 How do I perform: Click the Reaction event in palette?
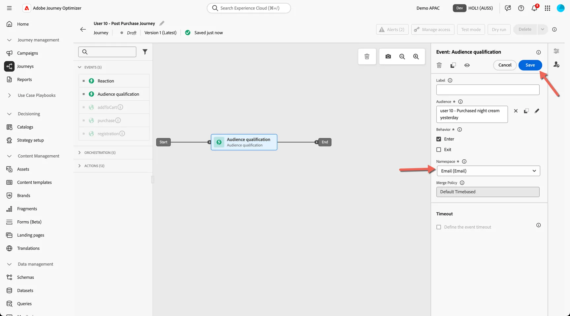(114, 81)
